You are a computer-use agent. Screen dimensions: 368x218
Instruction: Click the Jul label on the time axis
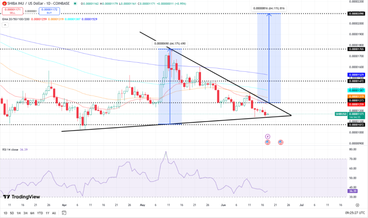coord(302,205)
